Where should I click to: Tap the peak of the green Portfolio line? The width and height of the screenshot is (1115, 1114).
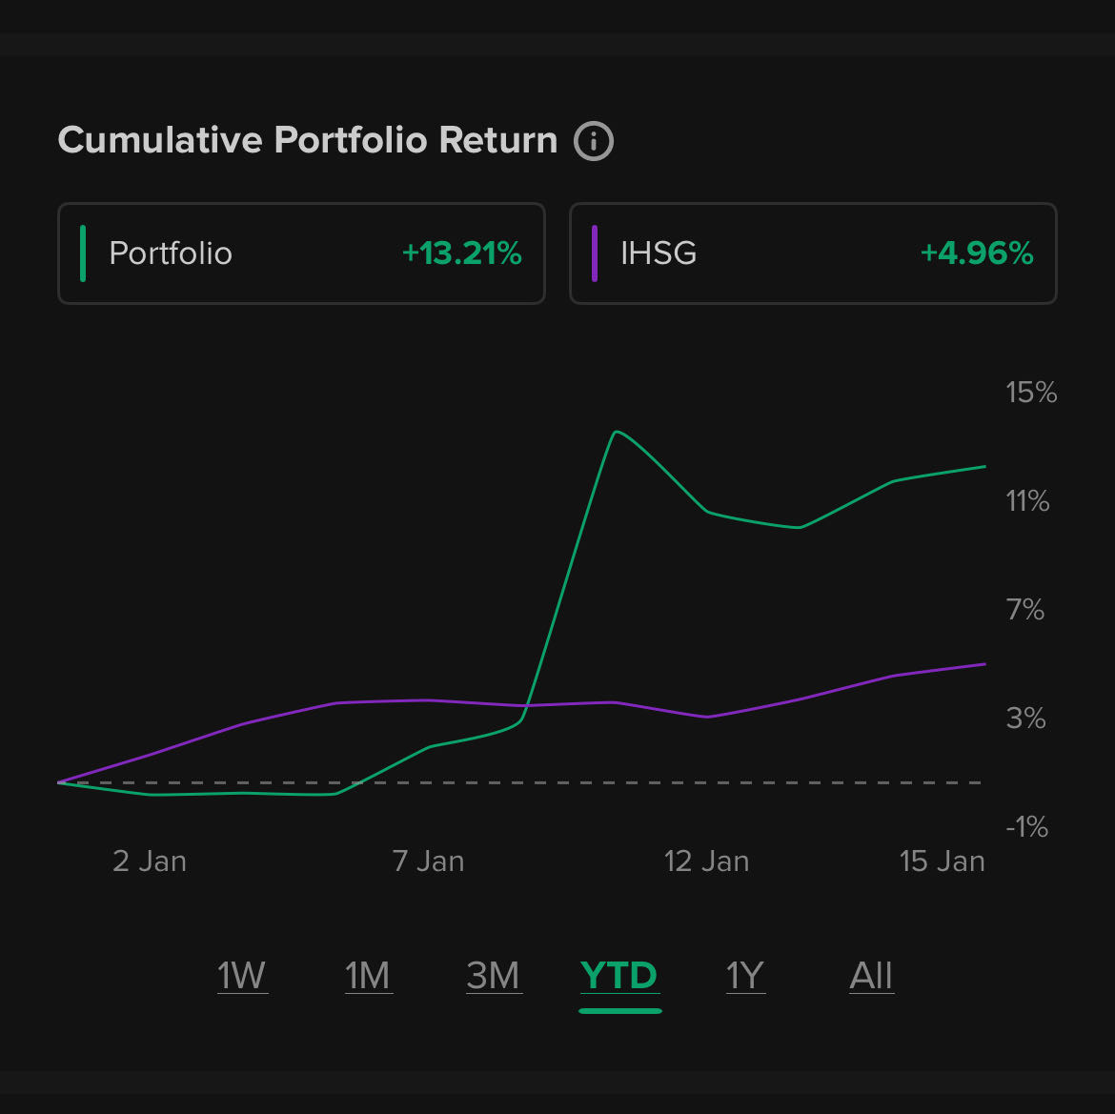617,432
